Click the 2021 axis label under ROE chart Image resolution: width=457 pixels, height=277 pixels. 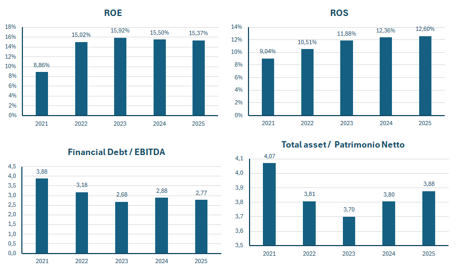pos(42,124)
